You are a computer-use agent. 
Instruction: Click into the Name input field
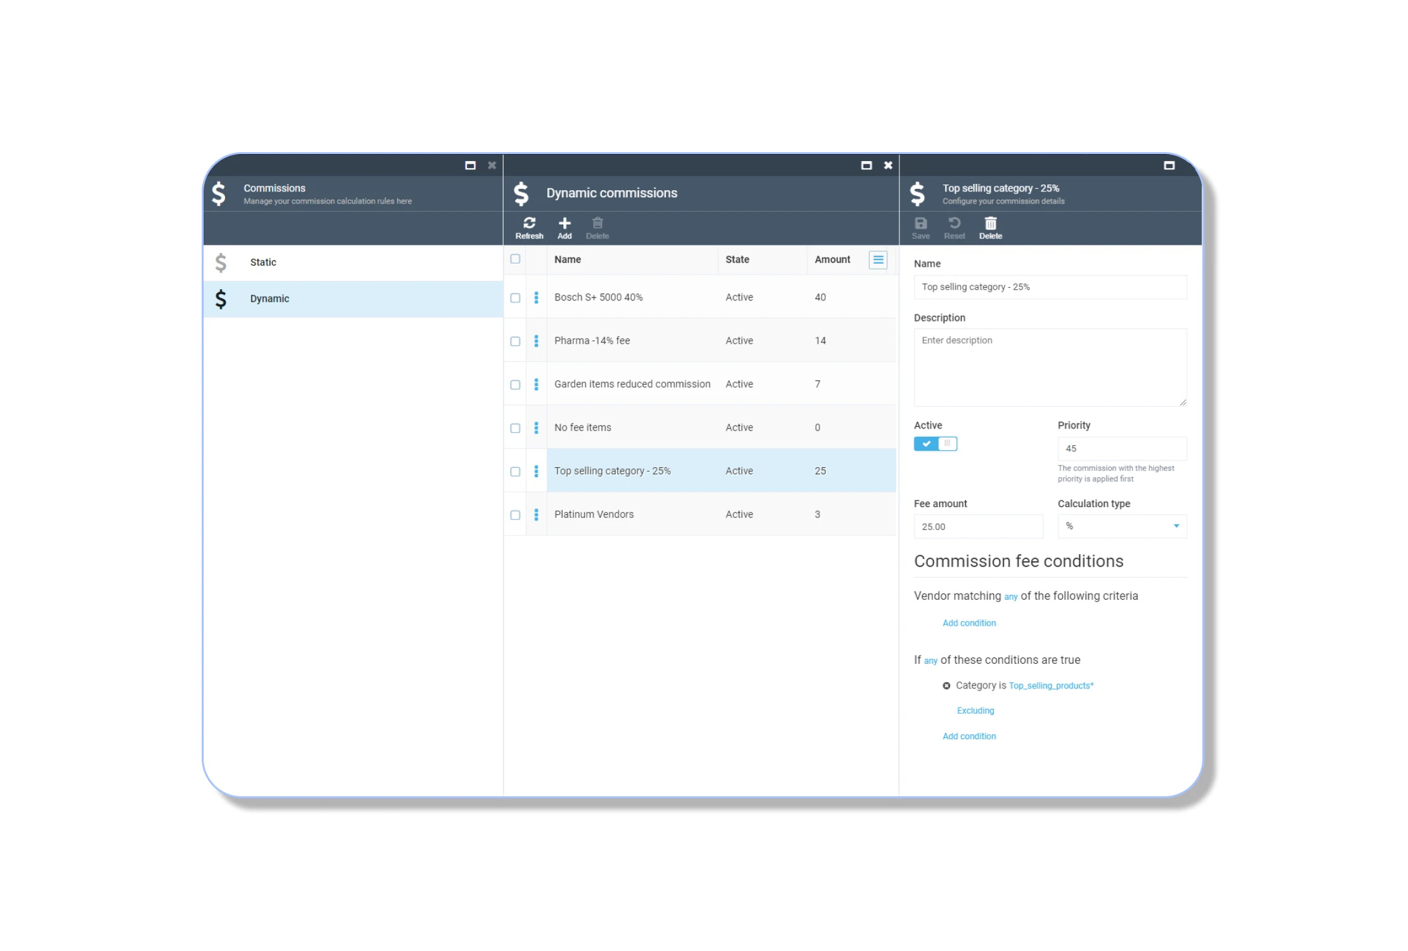tap(1050, 287)
